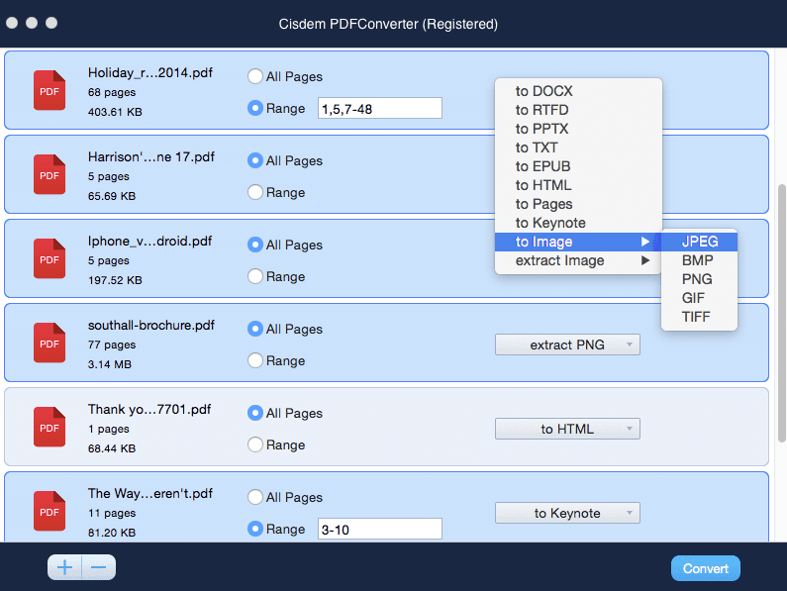The image size is (787, 591).
Task: Select All Pages for Iphone_v…droid.pdf
Action: coord(255,245)
